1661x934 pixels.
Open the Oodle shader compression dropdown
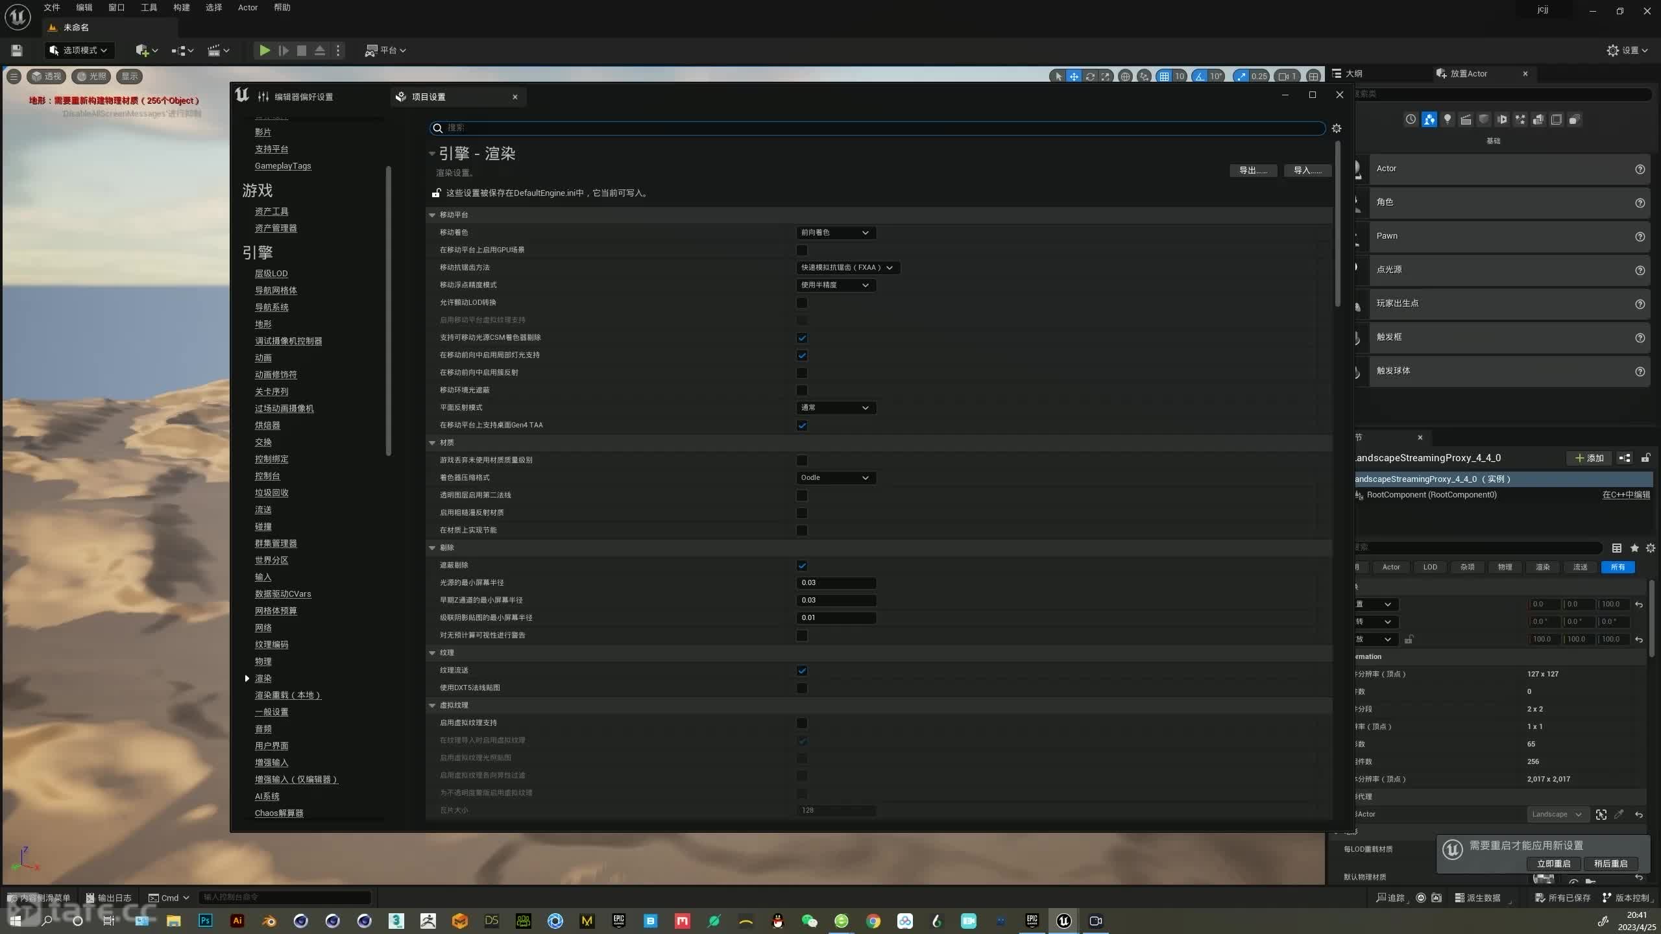click(836, 477)
